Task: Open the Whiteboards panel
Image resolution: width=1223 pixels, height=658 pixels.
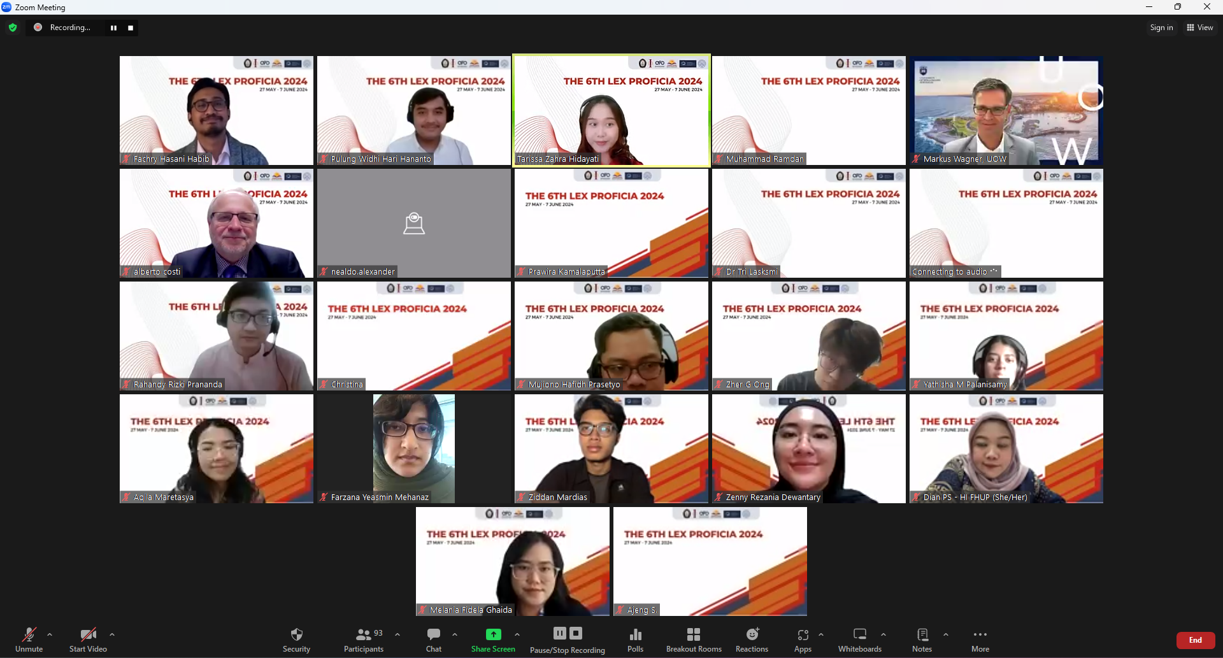Action: point(859,639)
